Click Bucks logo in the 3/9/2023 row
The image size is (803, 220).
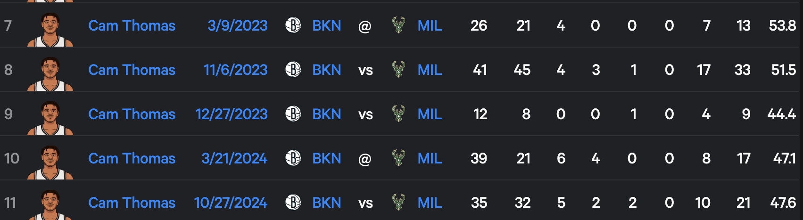(398, 25)
